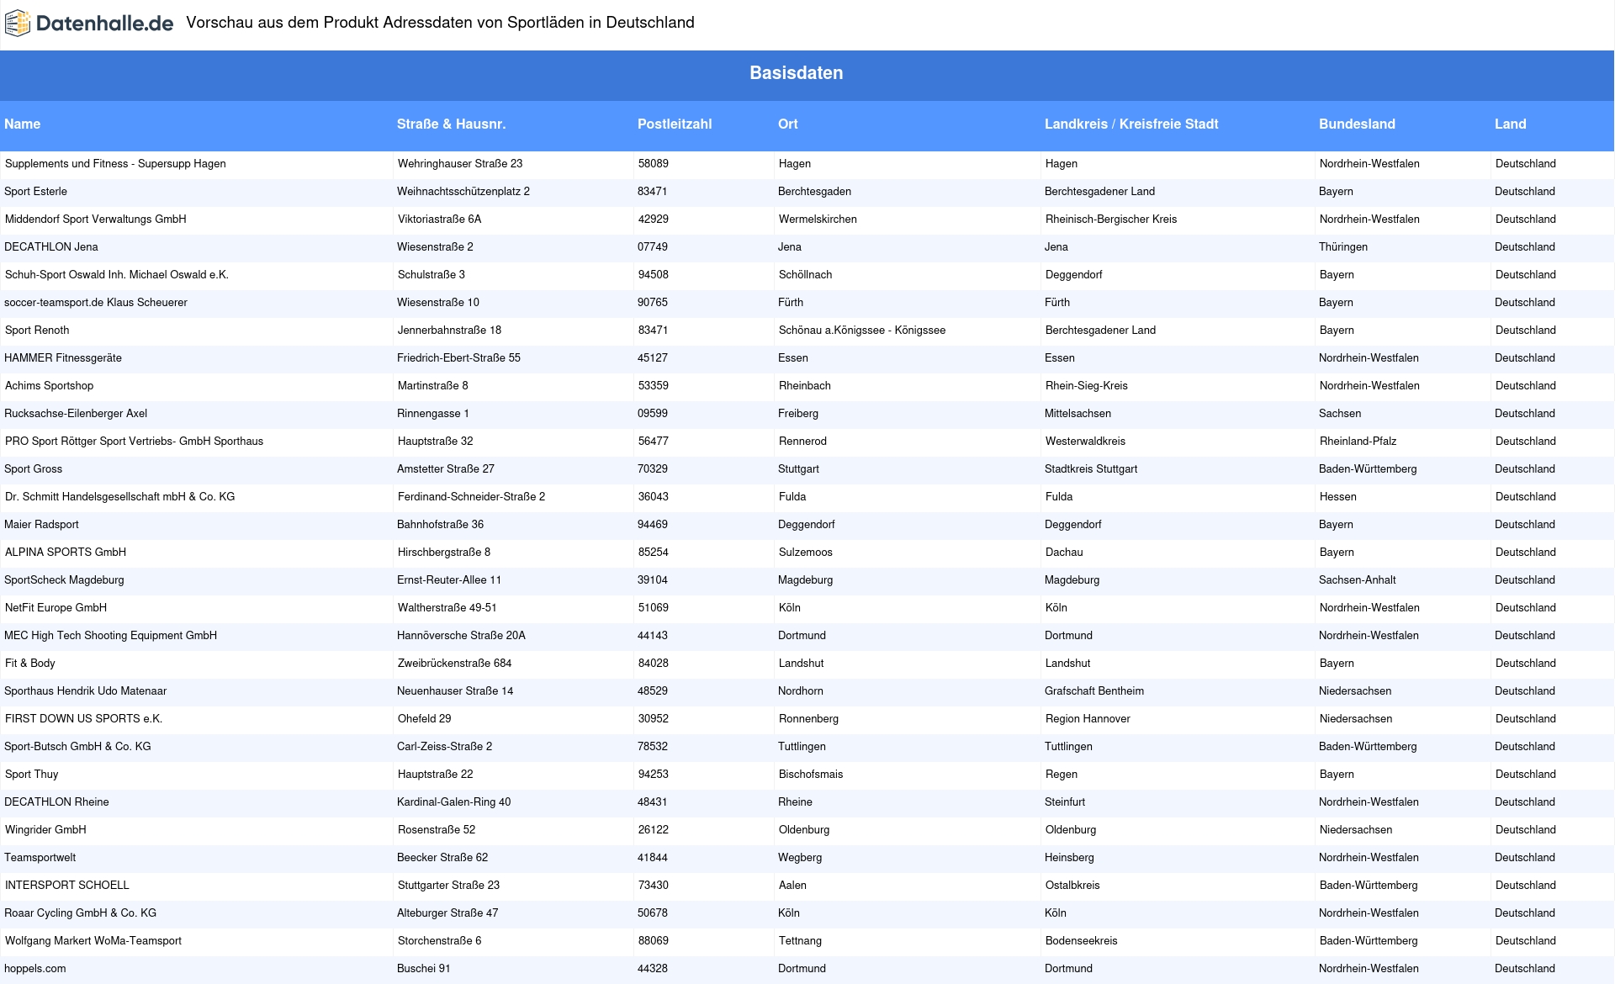Click Bundesland cell Sachsen-Anhalt

point(1358,580)
